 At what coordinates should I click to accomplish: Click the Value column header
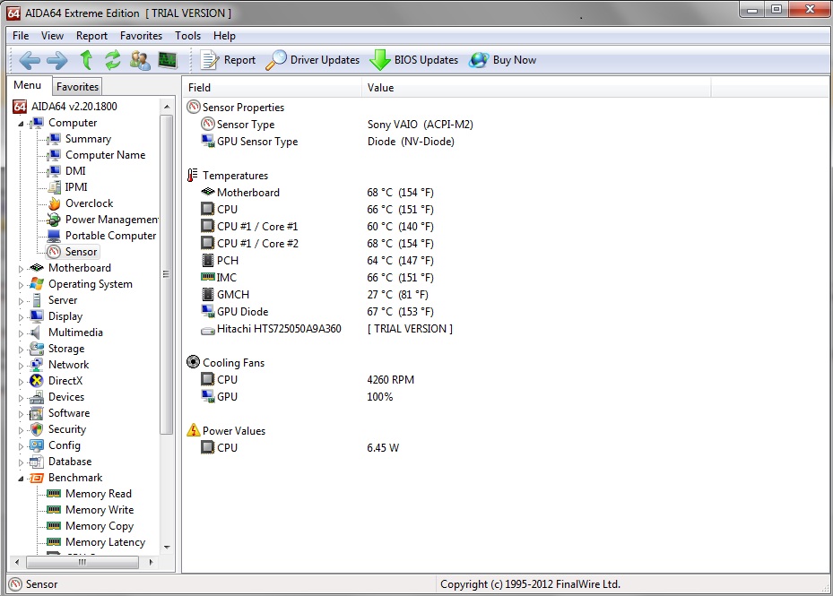click(x=536, y=88)
